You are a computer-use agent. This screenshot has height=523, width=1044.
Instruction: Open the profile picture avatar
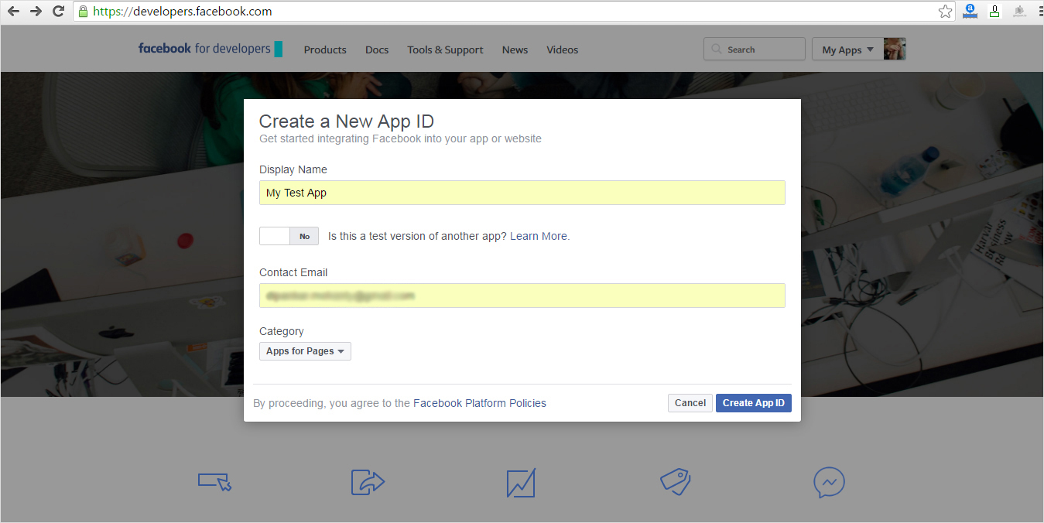click(895, 49)
